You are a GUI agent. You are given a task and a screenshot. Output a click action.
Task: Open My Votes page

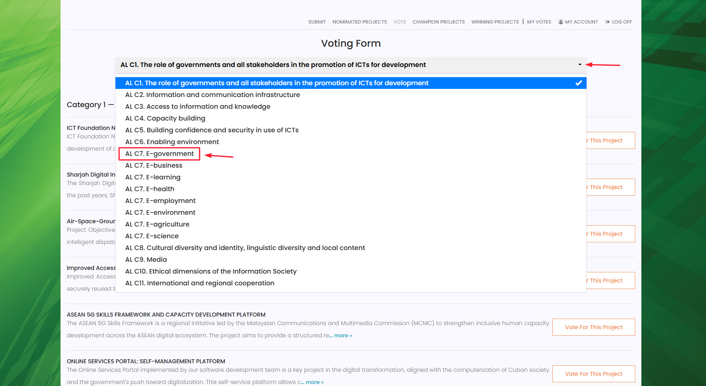(x=539, y=22)
